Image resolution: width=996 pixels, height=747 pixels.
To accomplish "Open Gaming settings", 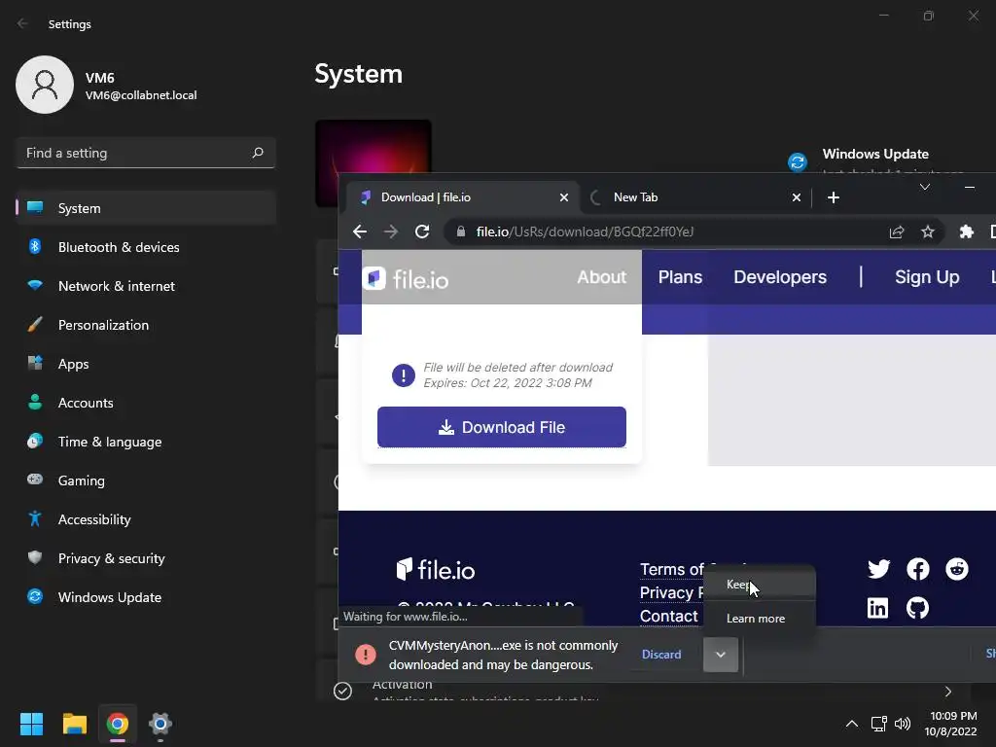I will 146,480.
